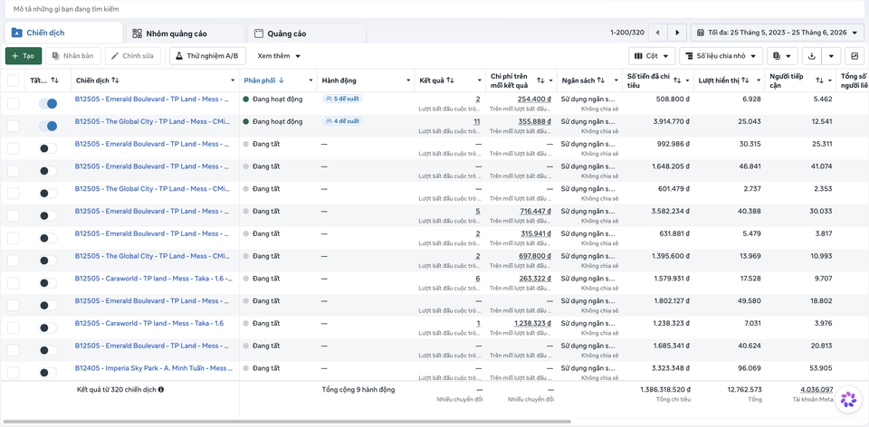The height and width of the screenshot is (427, 869).
Task: Click the horizontal scrollbar at bottom
Action: click(x=287, y=422)
